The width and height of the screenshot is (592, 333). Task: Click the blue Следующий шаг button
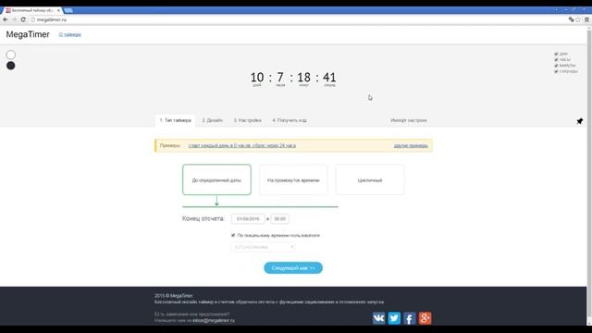tap(293, 268)
